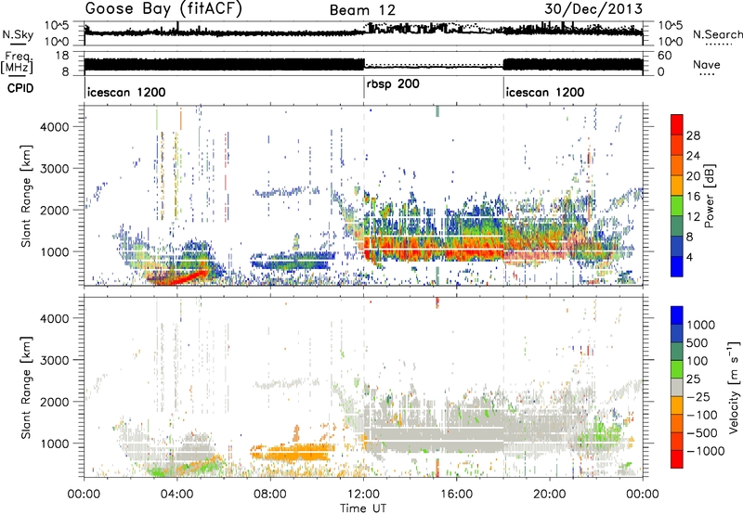Click the gray band of Velocity color bar
Image resolution: width=743 pixels, height=514 pixels.
click(x=677, y=387)
